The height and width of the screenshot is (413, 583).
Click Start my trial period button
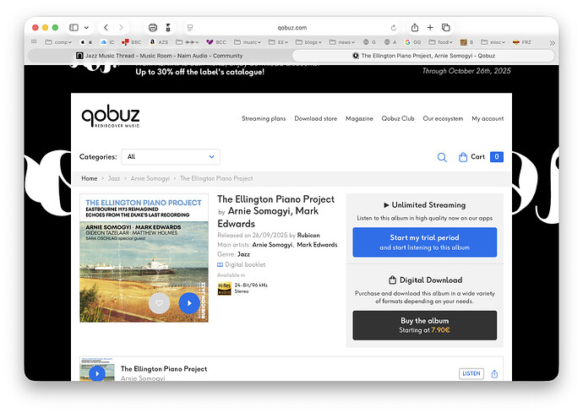point(425,242)
